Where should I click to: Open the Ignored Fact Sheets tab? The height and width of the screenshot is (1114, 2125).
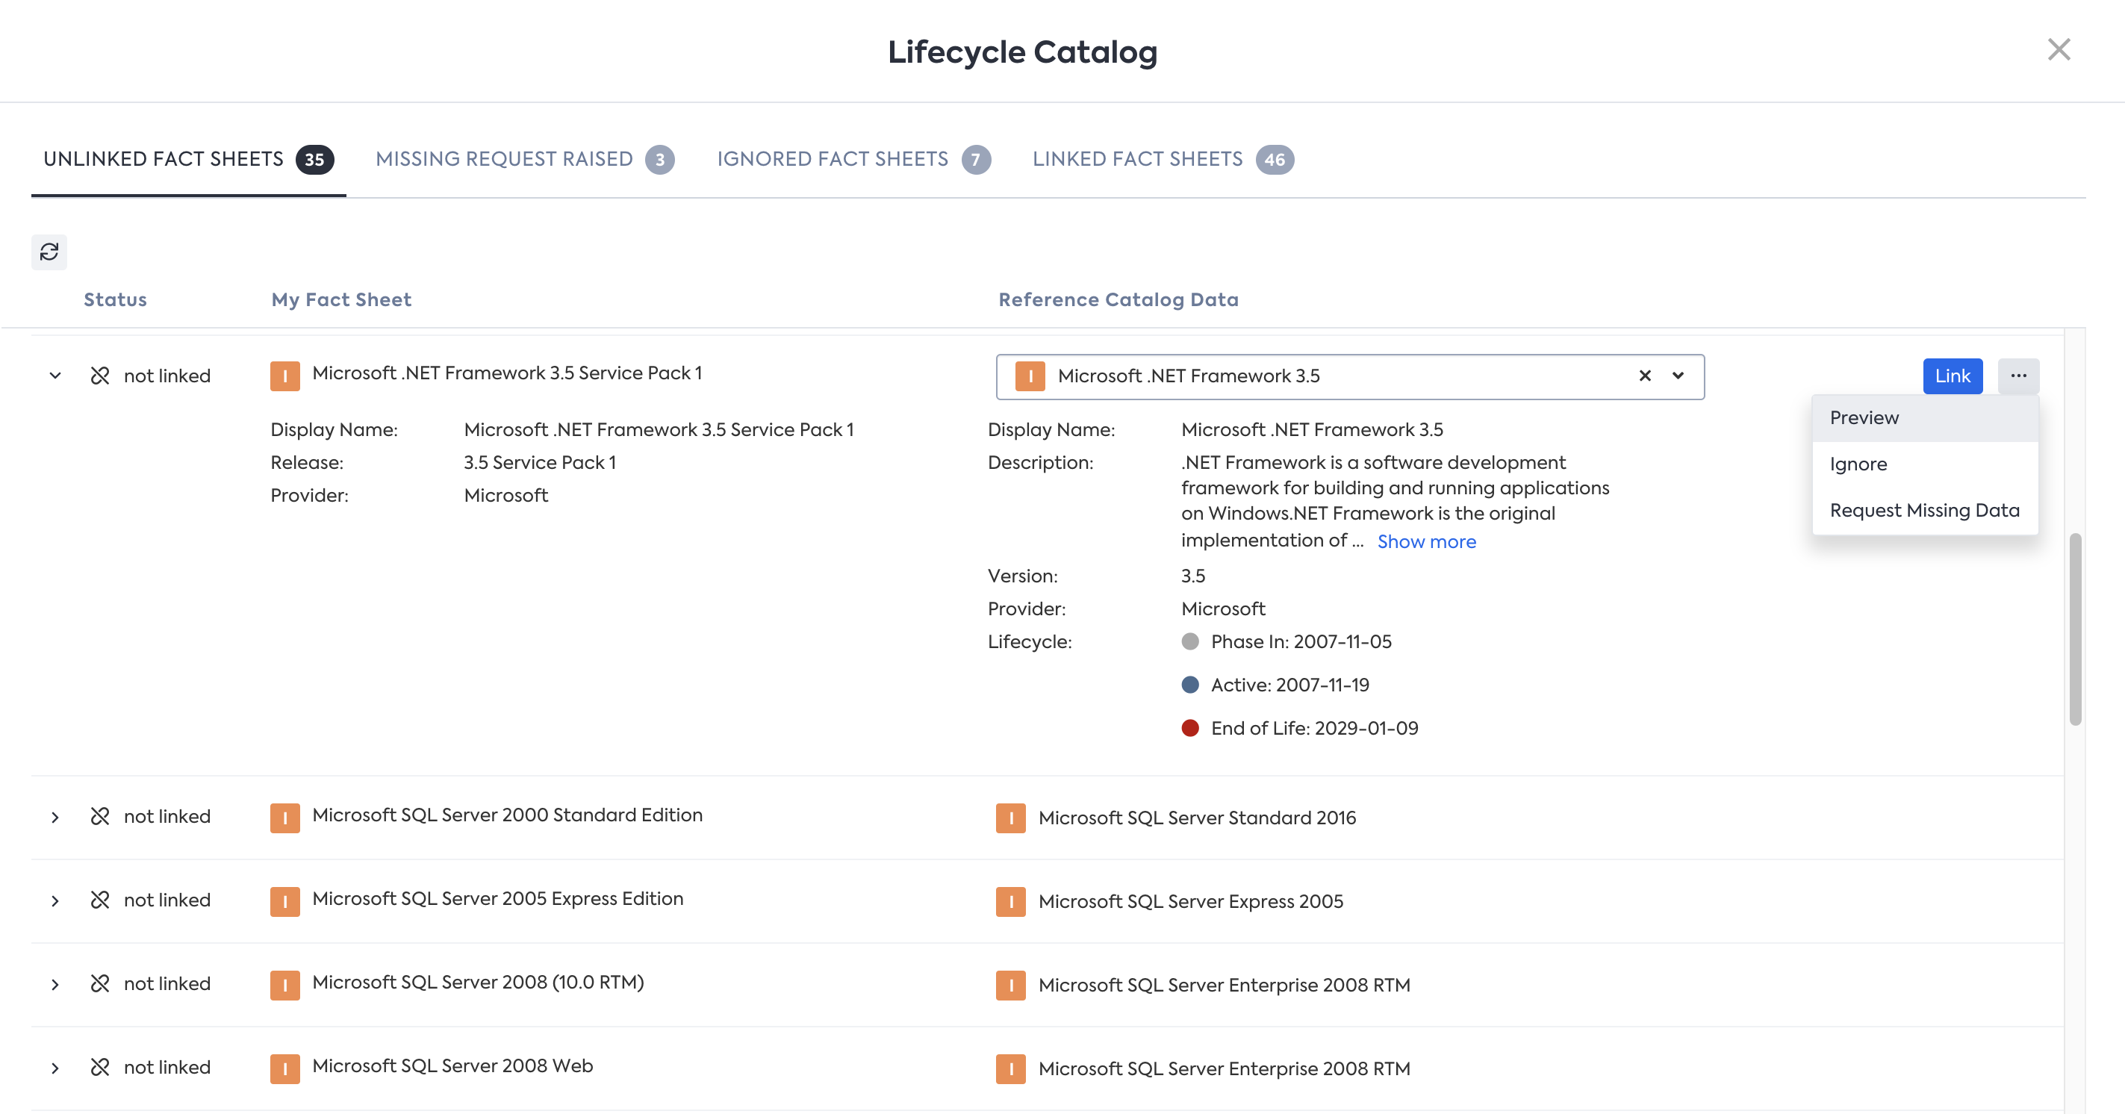pos(853,159)
